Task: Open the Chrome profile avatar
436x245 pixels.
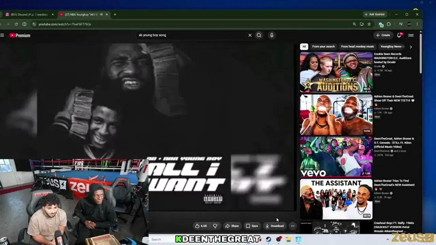Action: pyautogui.click(x=409, y=24)
